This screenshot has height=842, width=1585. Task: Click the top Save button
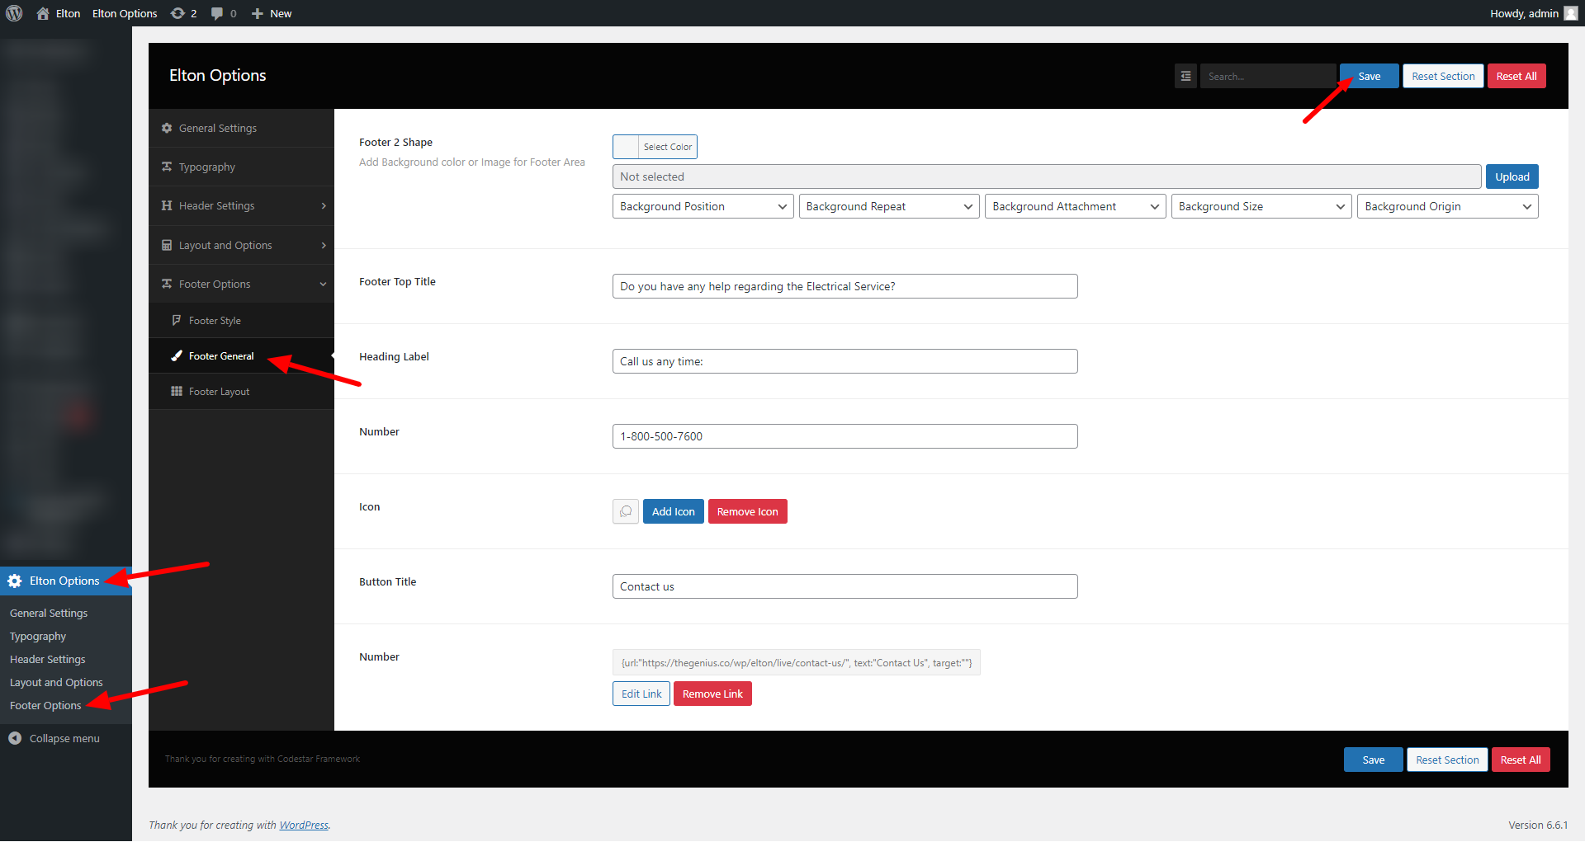tap(1369, 76)
